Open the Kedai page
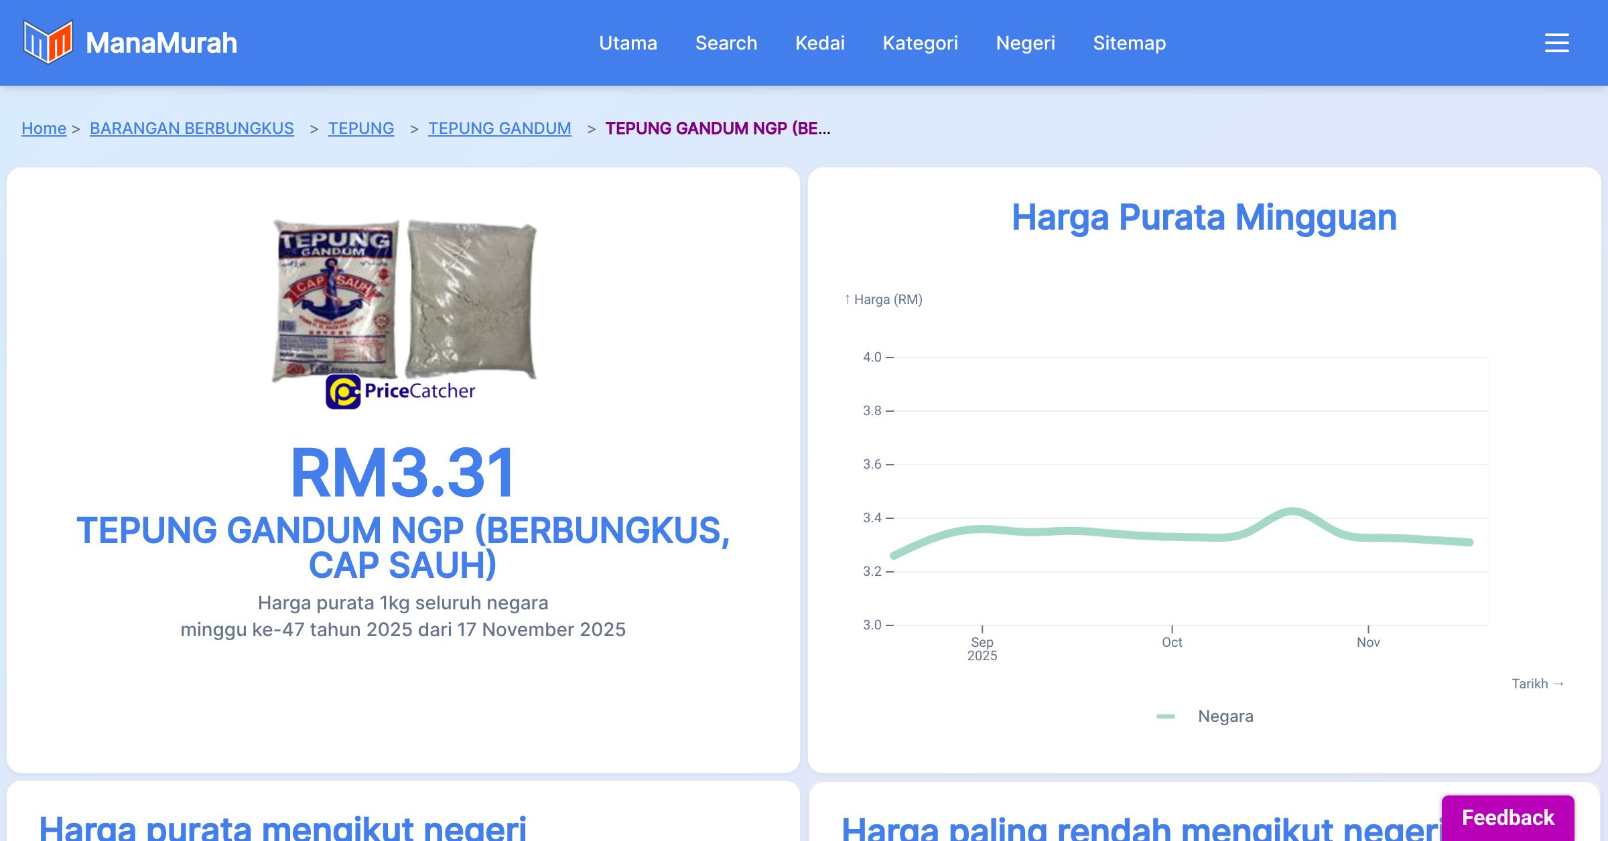Screen dimensions: 1608x841 tap(820, 42)
